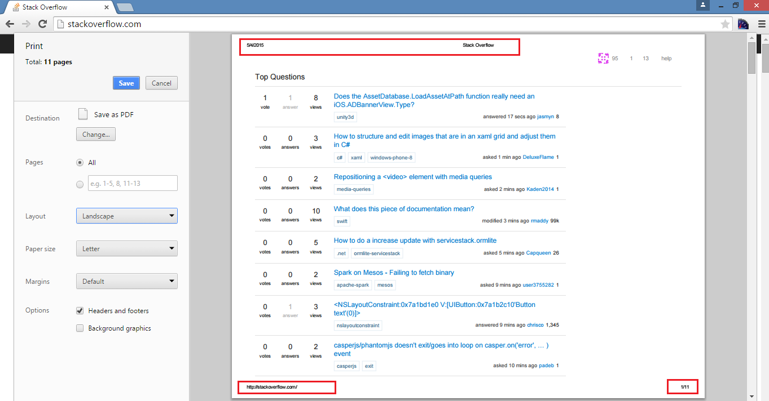Image resolution: width=769 pixels, height=401 pixels.
Task: Click the blue Save button
Action: [x=126, y=83]
